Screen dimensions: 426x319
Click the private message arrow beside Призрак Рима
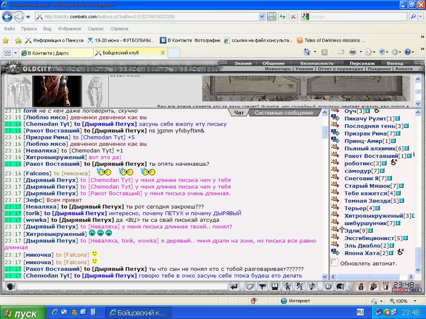pyautogui.click(x=335, y=133)
